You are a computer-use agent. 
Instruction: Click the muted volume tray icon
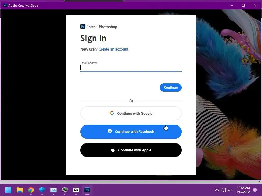click(x=230, y=190)
